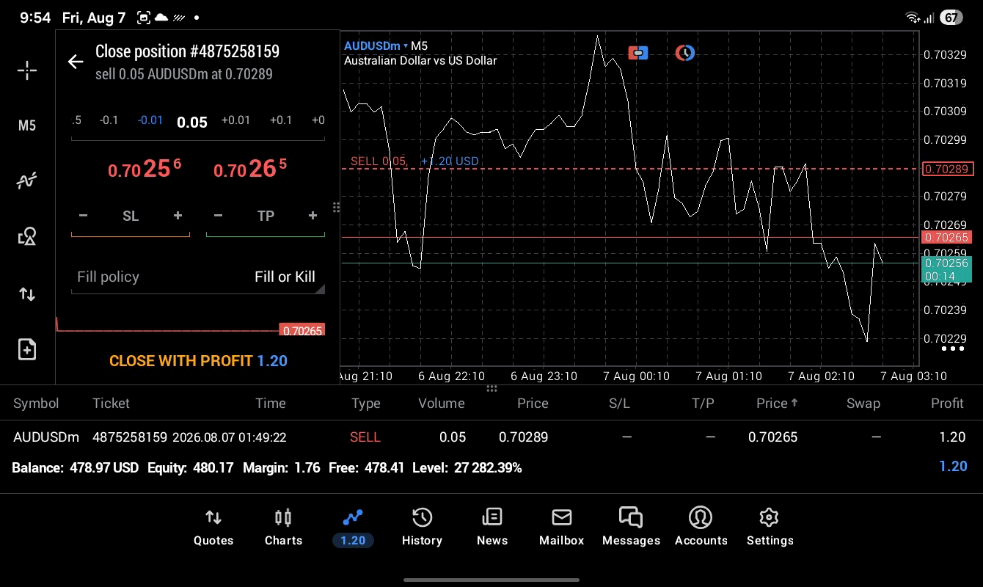Switch to the History tab
983x587 pixels.
422,527
